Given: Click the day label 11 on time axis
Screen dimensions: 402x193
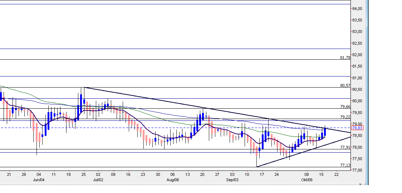Looking at the screenshot, I should coord(54,174).
